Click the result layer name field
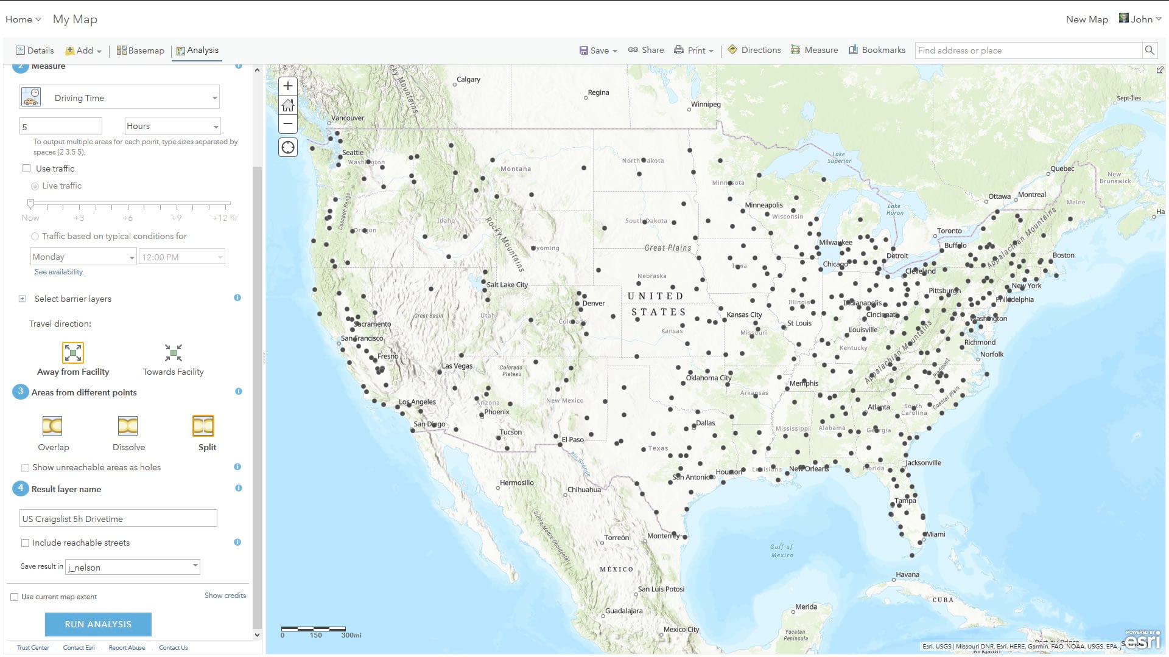1169x657 pixels. coord(118,519)
